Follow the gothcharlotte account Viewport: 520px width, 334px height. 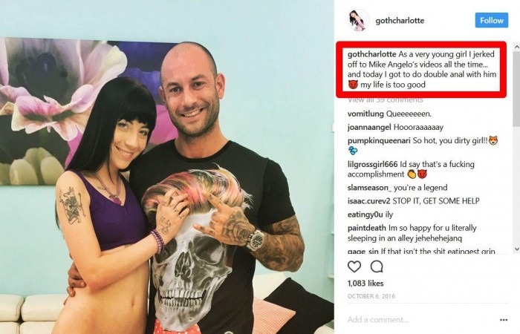coord(492,20)
